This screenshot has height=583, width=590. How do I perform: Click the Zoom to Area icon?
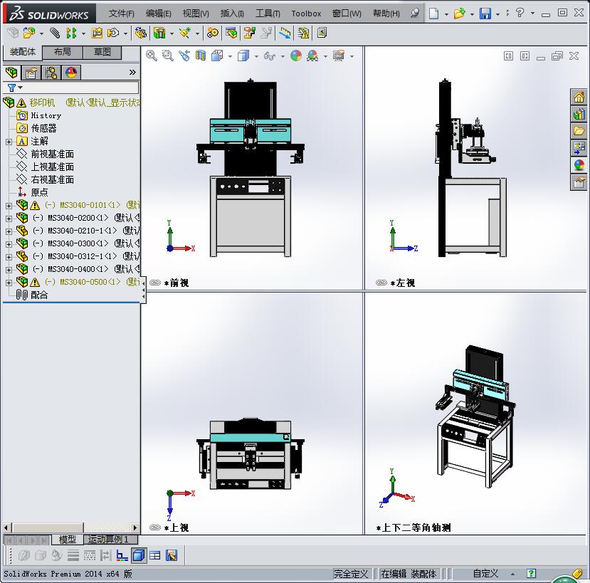tap(168, 56)
